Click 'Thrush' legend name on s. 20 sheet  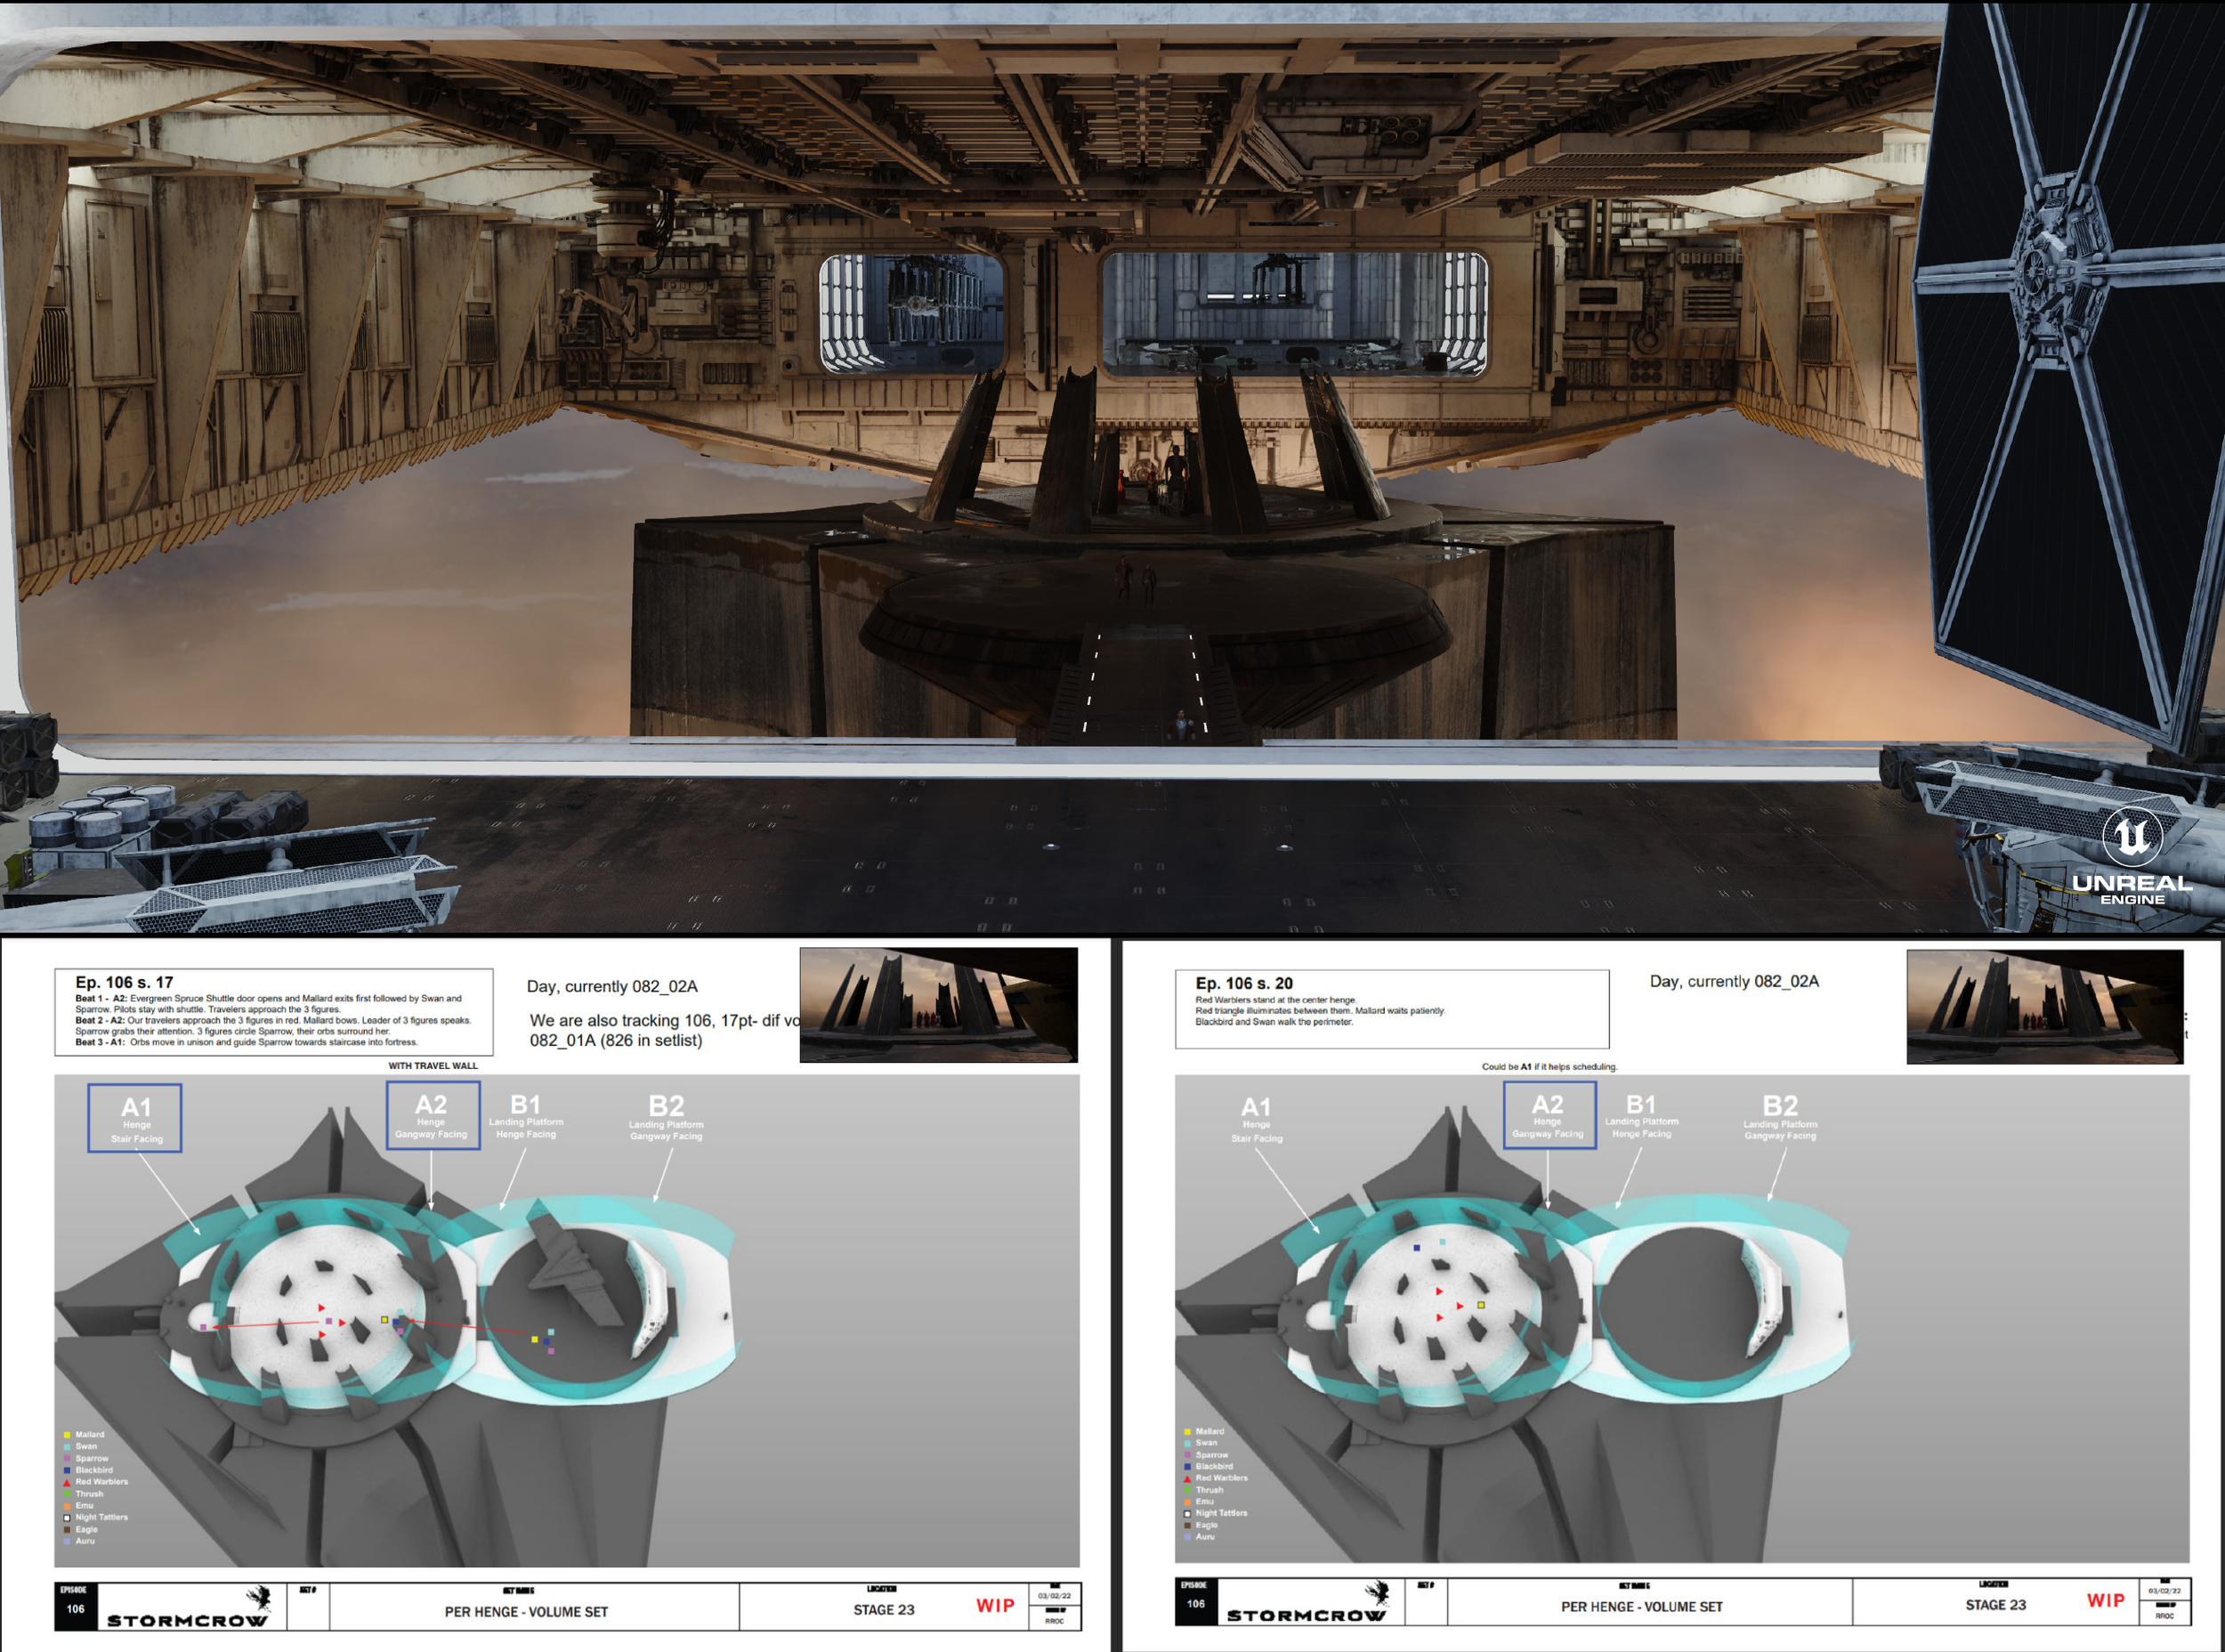(1210, 1490)
